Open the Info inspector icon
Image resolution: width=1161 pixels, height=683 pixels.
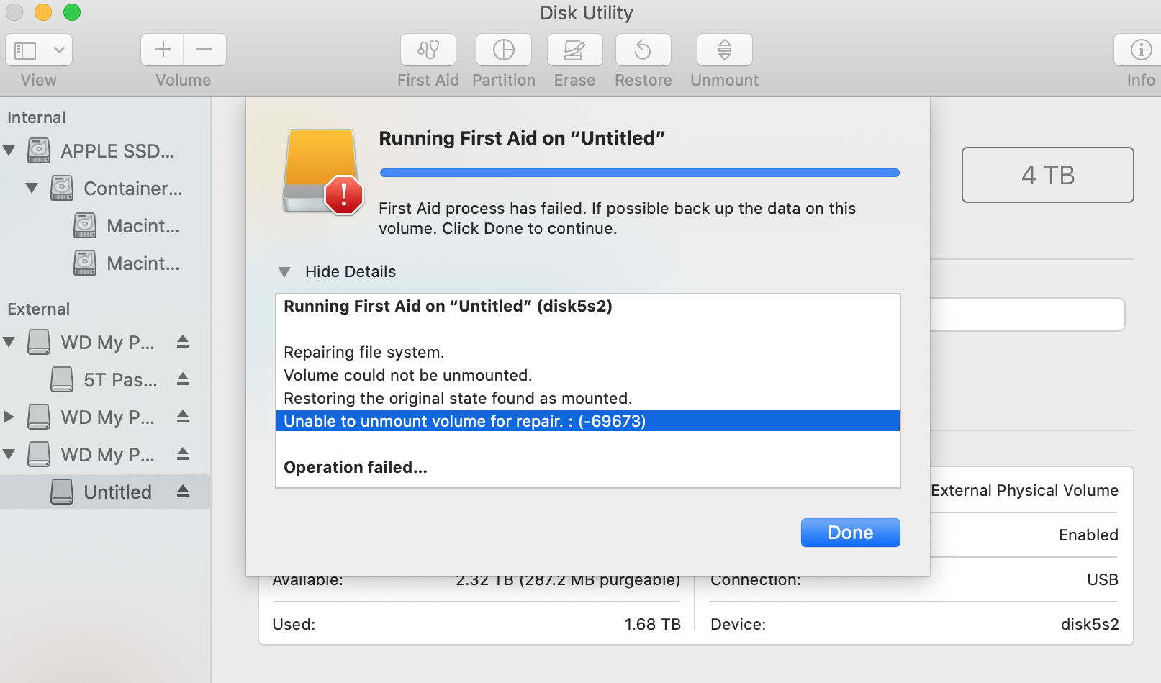(1141, 50)
